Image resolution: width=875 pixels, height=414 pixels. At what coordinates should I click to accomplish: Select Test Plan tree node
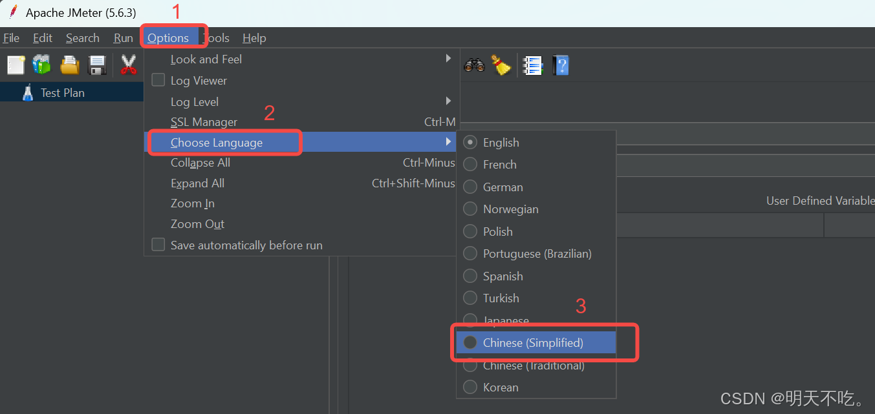click(63, 92)
